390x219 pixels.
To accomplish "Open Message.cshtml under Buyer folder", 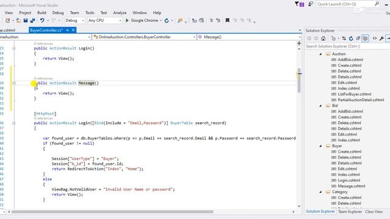I will (351, 186).
